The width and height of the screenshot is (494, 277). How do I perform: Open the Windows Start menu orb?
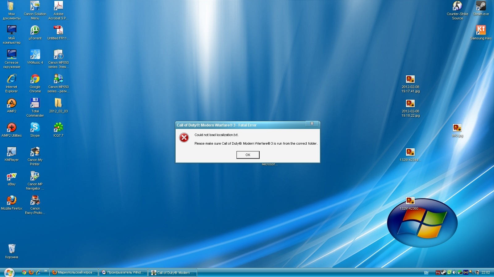9,273
